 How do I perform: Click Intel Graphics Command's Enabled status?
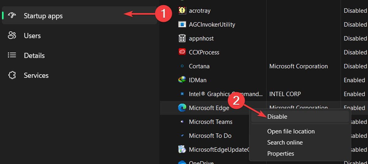[355, 94]
